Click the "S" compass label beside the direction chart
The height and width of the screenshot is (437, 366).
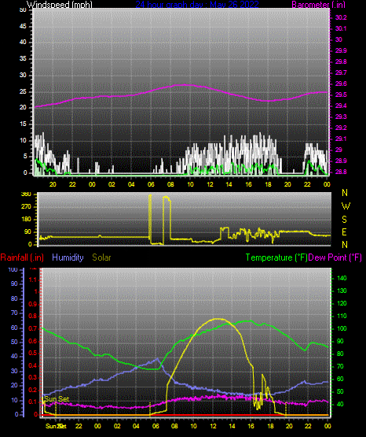(344, 220)
